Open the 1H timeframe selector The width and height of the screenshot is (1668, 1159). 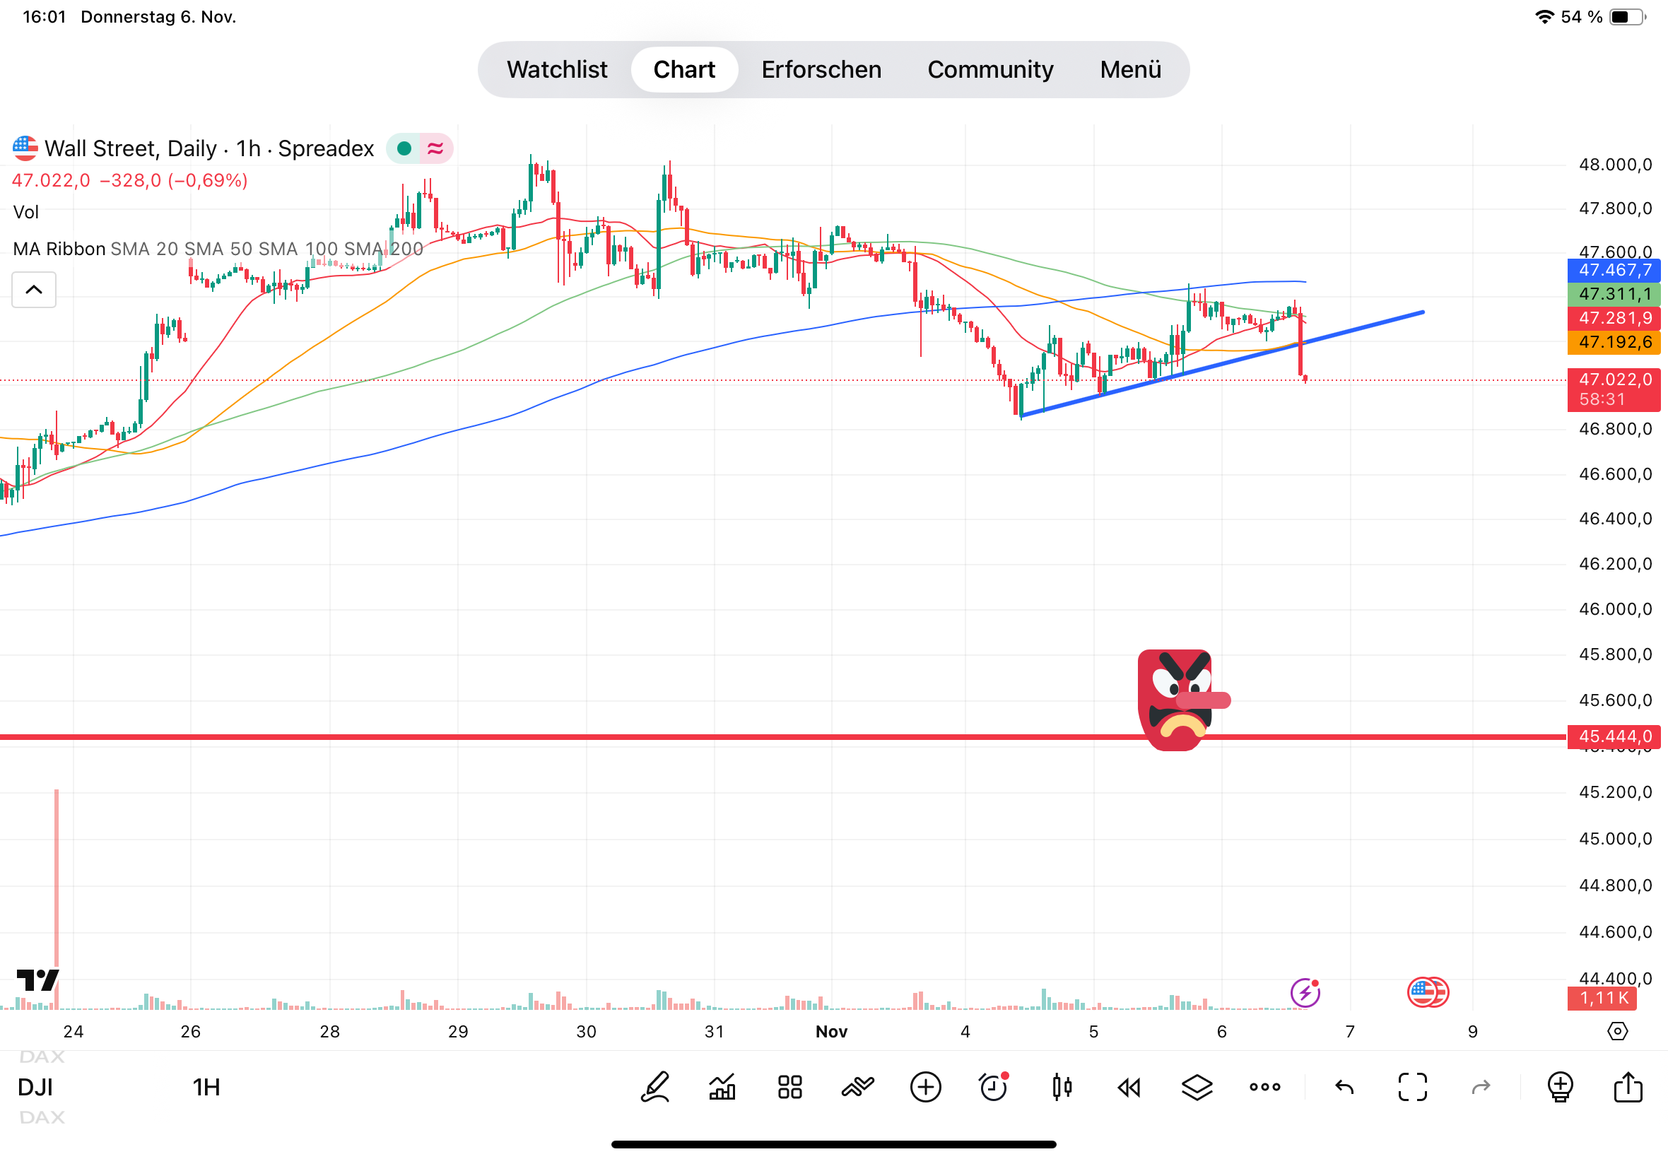(206, 1087)
